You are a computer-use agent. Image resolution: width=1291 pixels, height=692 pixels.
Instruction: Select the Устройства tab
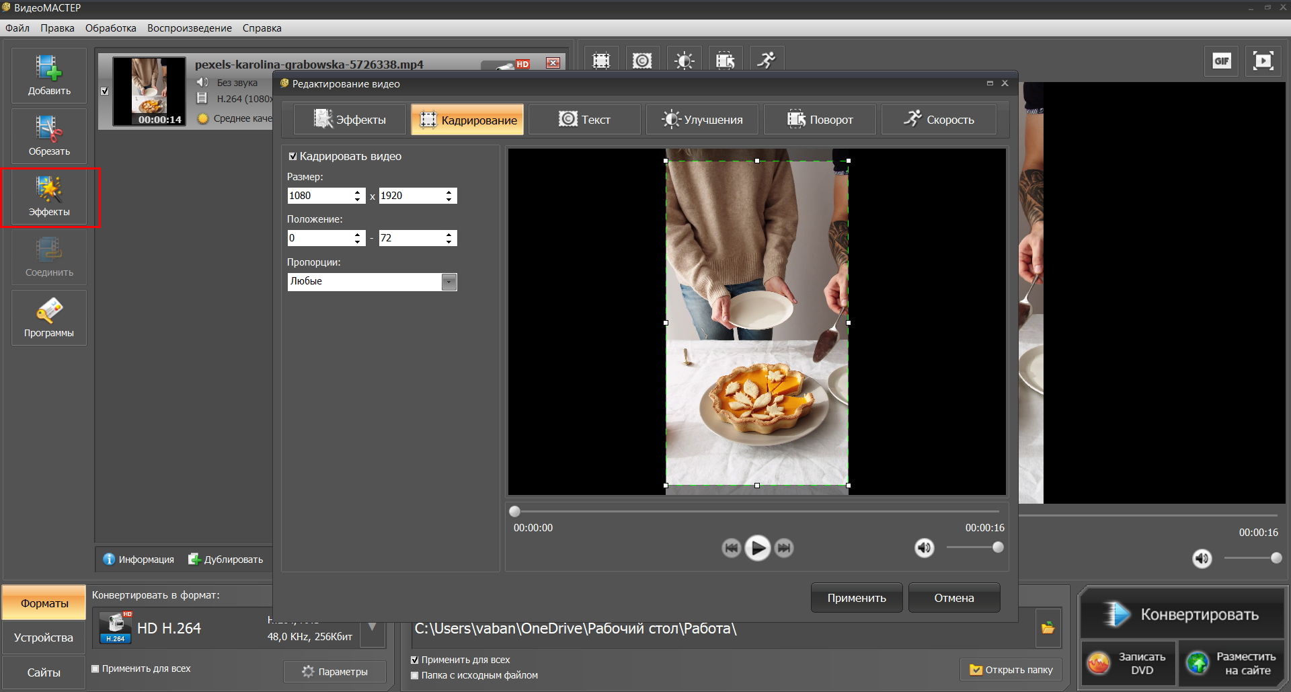tap(44, 638)
